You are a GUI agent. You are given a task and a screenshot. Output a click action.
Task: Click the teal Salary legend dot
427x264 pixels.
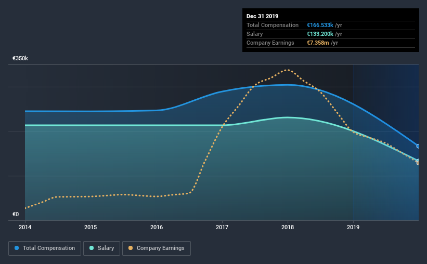click(x=92, y=248)
